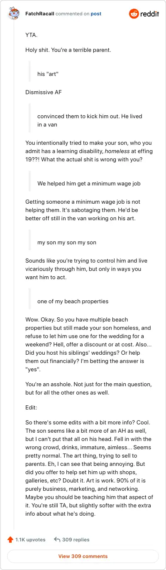Click the 'Dismissive AF' text line
Screen dimensions: 166x570
(x=44, y=92)
